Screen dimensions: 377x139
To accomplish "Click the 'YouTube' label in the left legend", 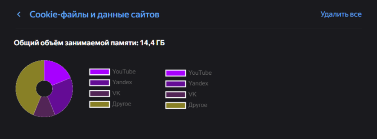I will click(x=124, y=72).
